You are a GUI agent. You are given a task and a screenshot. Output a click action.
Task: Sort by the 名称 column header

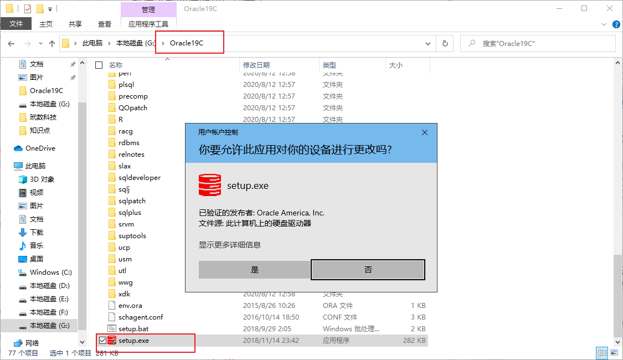pyautogui.click(x=116, y=65)
